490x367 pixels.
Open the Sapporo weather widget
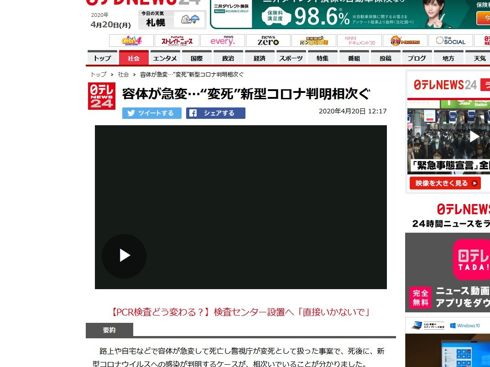(172, 20)
